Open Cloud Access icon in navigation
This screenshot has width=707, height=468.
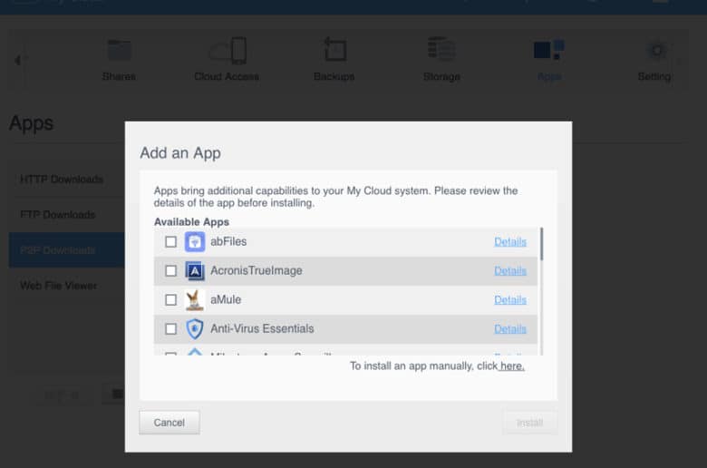[x=228, y=50]
